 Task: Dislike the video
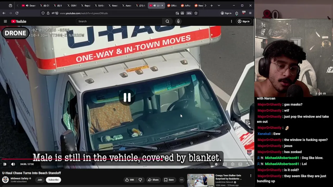140,180
